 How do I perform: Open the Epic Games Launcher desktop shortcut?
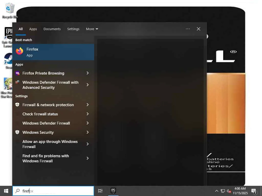click(x=7, y=37)
